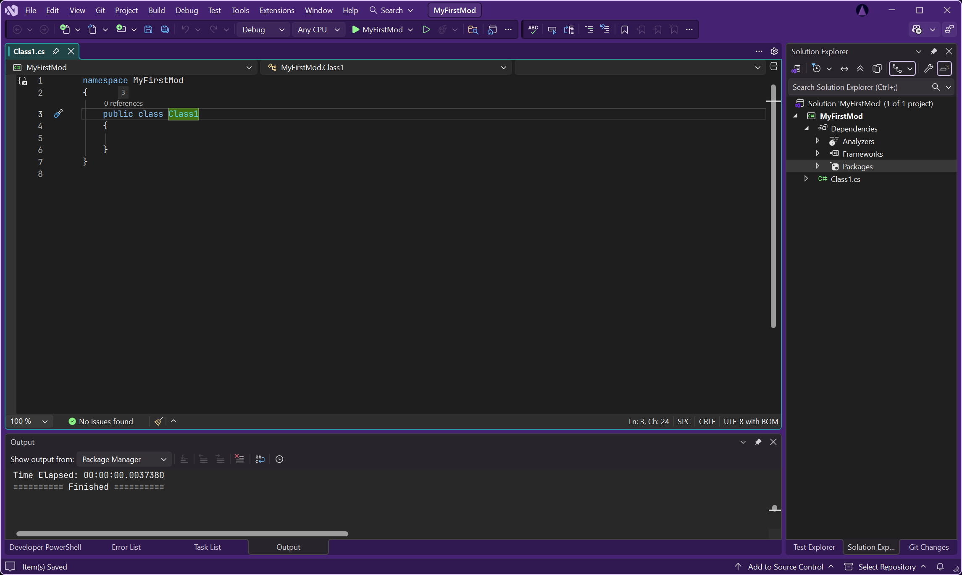
Task: Switch to the Error List tab
Action: click(126, 547)
